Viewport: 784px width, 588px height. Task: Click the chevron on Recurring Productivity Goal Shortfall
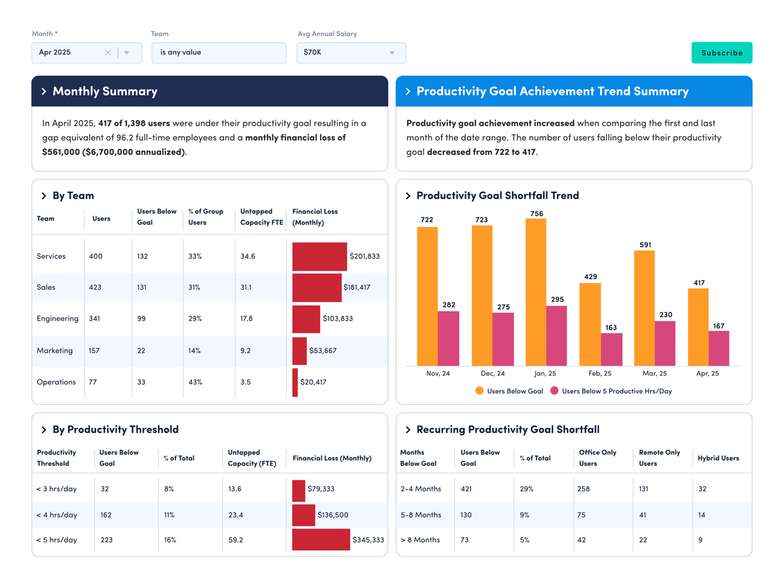coord(408,429)
